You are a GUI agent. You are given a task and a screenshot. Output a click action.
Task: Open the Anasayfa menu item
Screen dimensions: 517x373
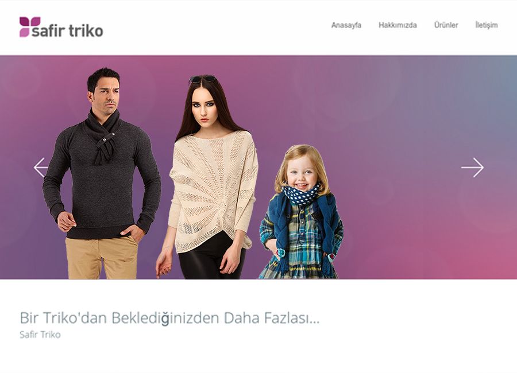[x=346, y=25]
